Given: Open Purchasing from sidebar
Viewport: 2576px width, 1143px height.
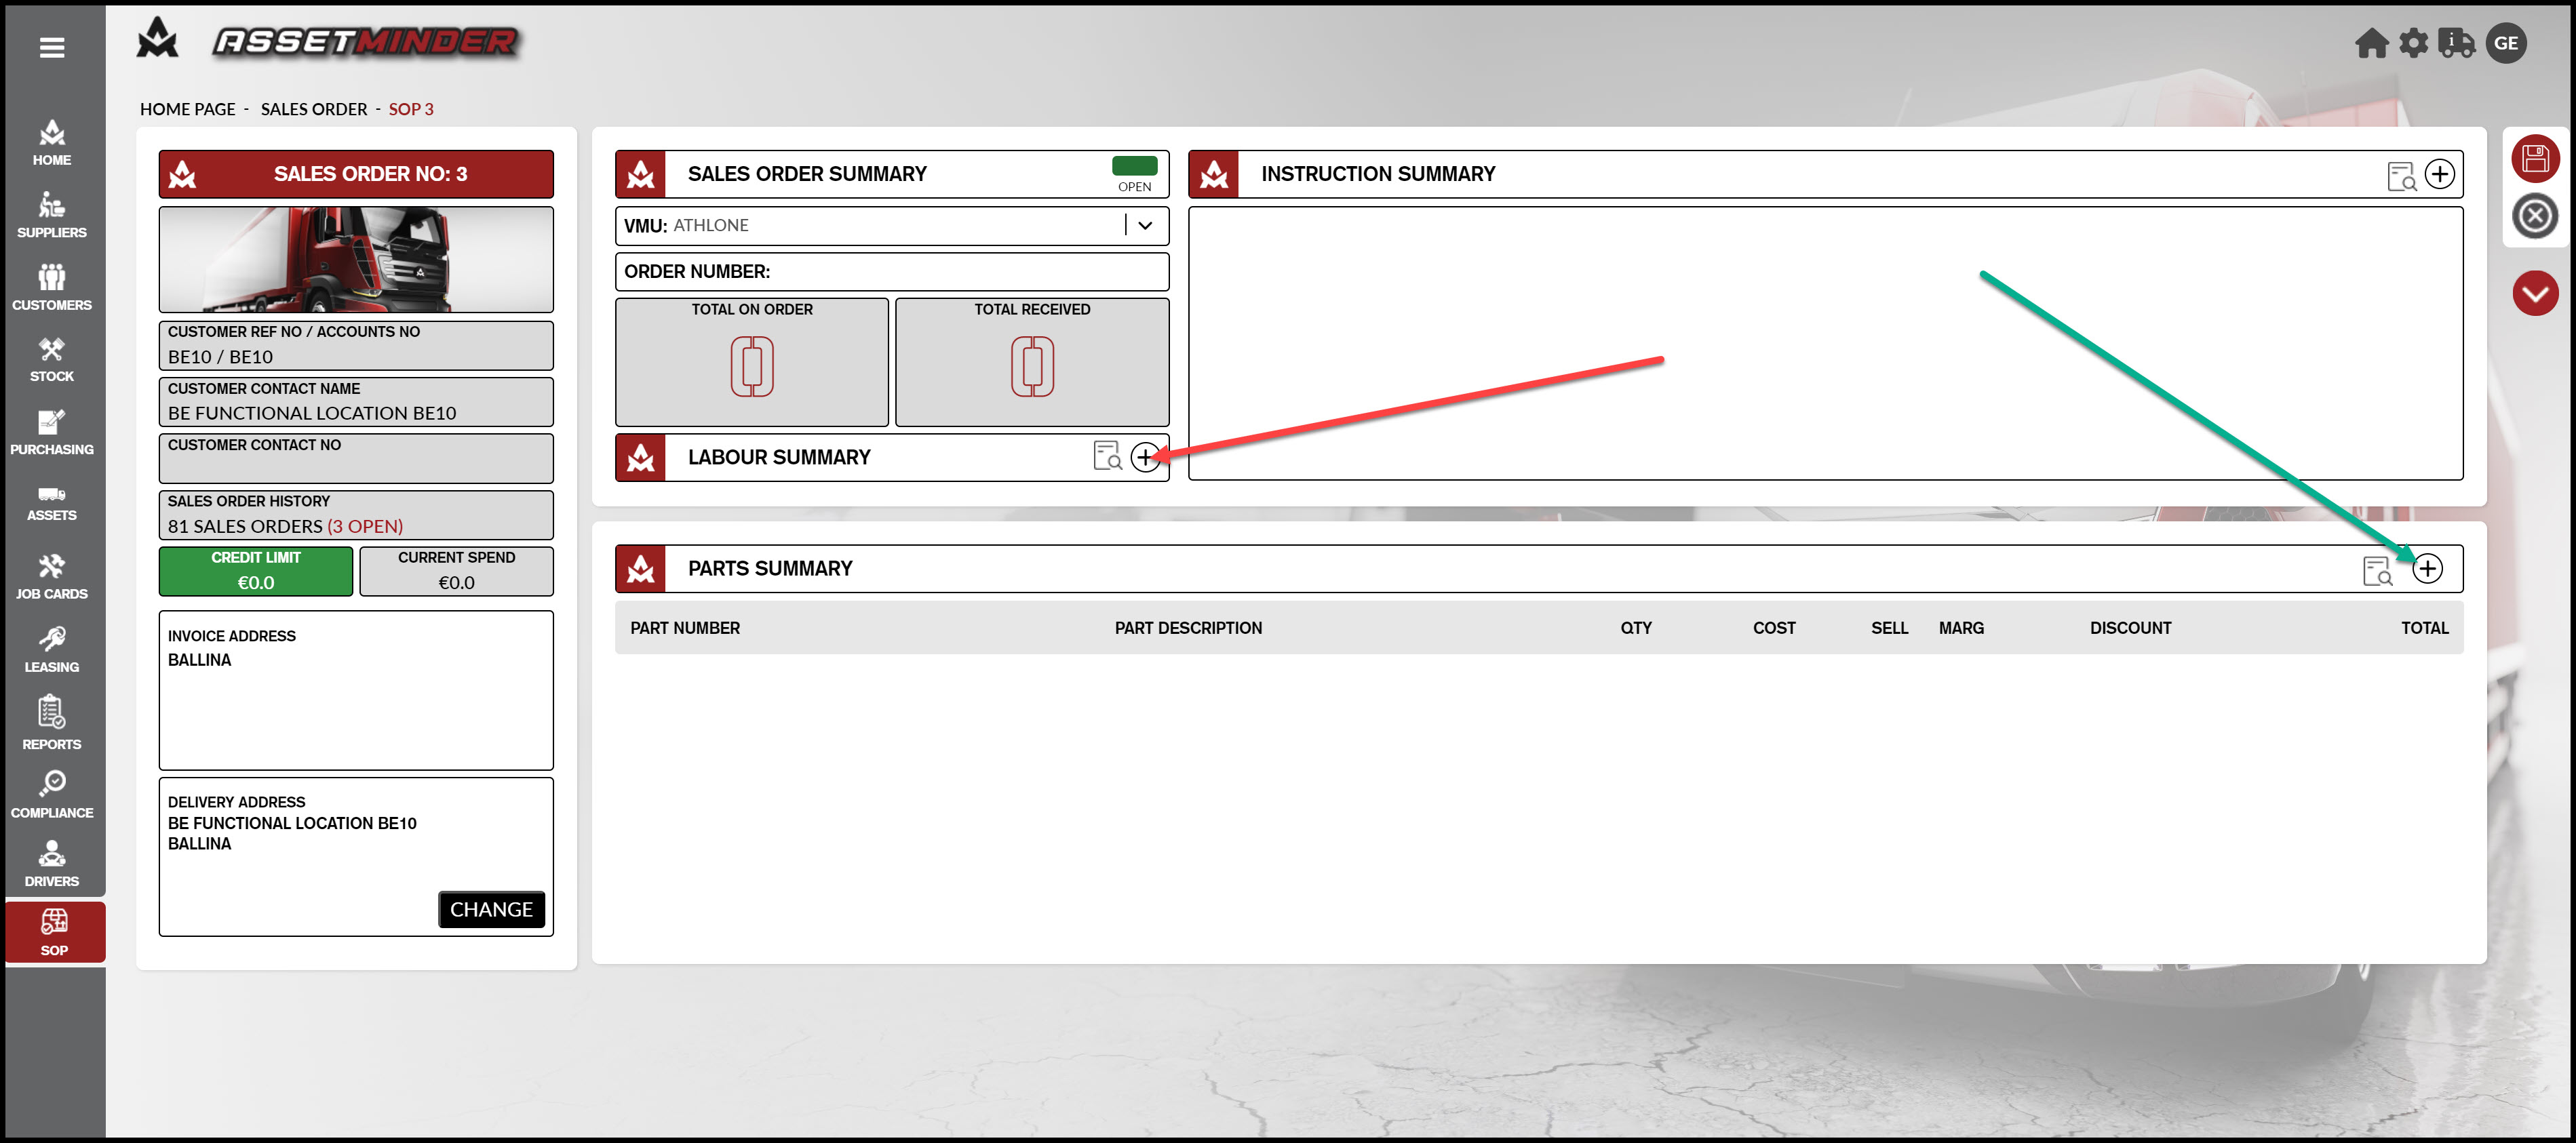Looking at the screenshot, I should tap(52, 433).
